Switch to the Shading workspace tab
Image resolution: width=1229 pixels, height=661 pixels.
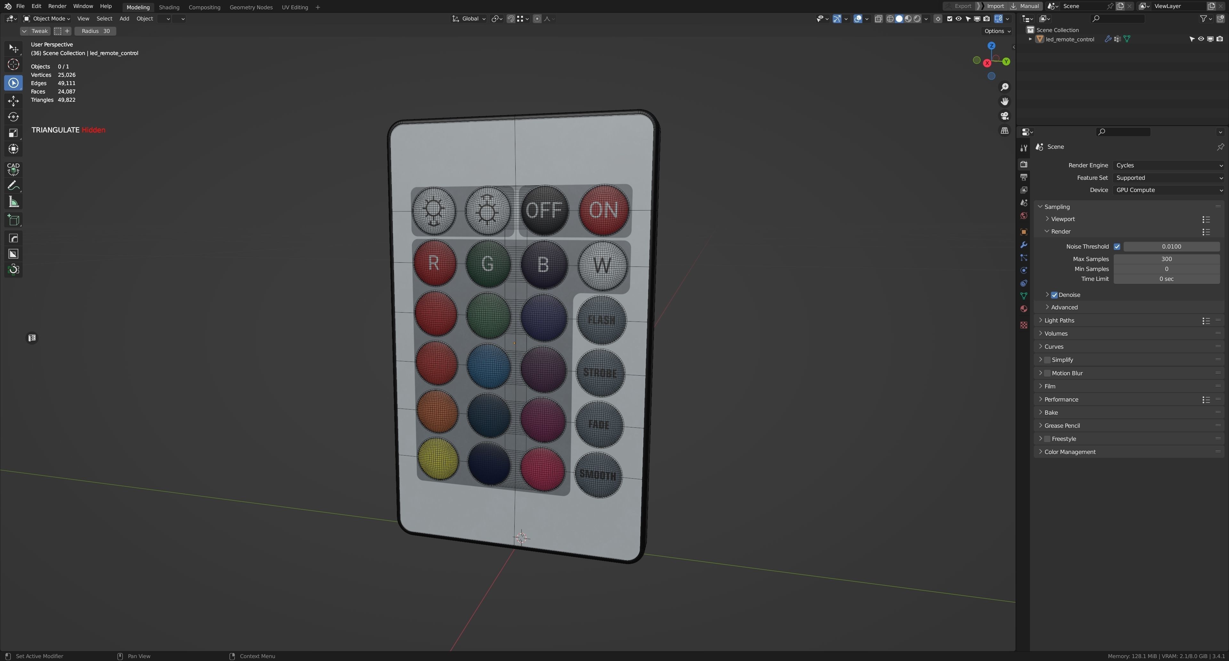coord(169,7)
